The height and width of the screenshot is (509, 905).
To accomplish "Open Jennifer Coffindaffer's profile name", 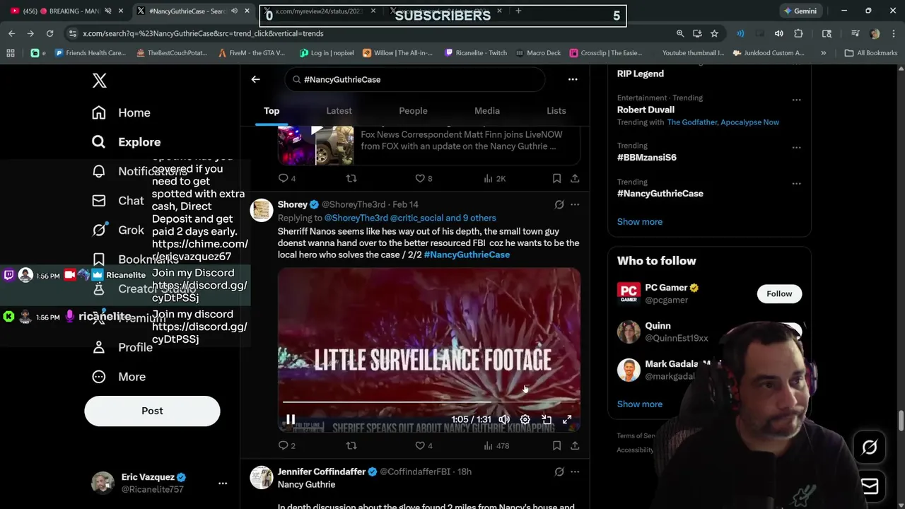I will point(322,472).
